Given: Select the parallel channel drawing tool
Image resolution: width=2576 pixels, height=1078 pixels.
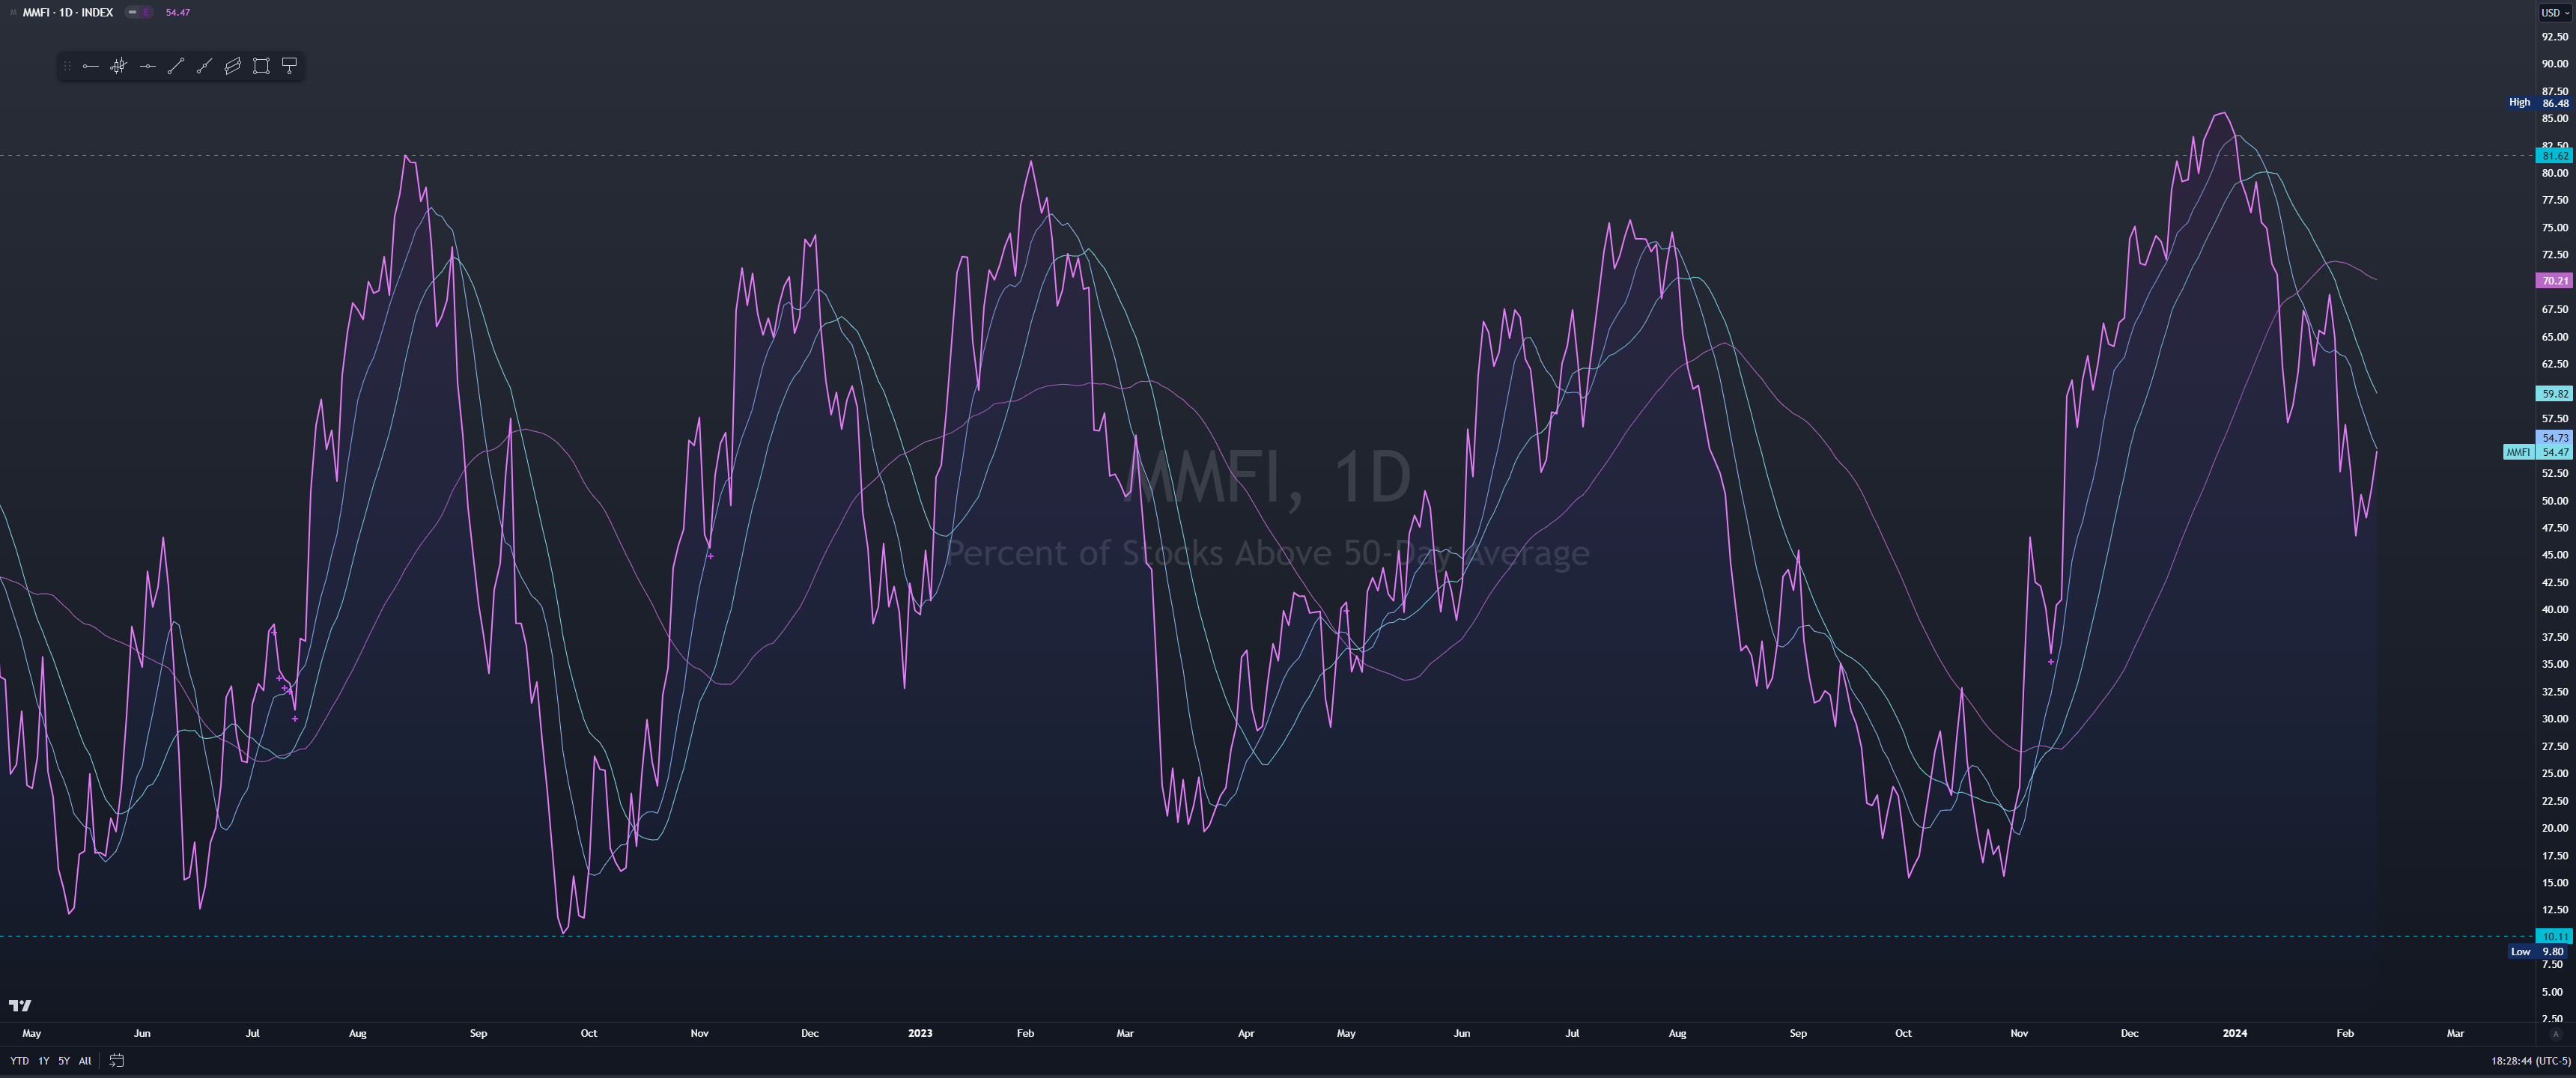Looking at the screenshot, I should click(x=232, y=66).
